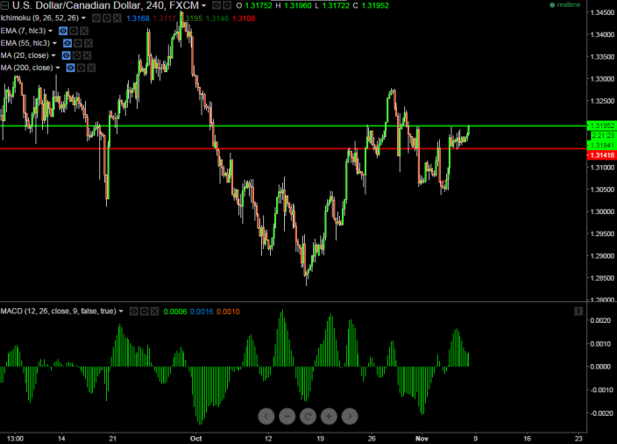Viewport: 617px width, 444px height.
Task: Remove the MA (20, close) indicator
Action: coord(88,55)
